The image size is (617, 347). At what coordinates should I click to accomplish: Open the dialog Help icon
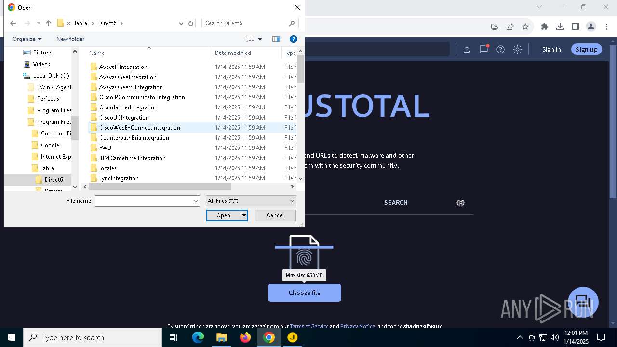click(x=293, y=39)
